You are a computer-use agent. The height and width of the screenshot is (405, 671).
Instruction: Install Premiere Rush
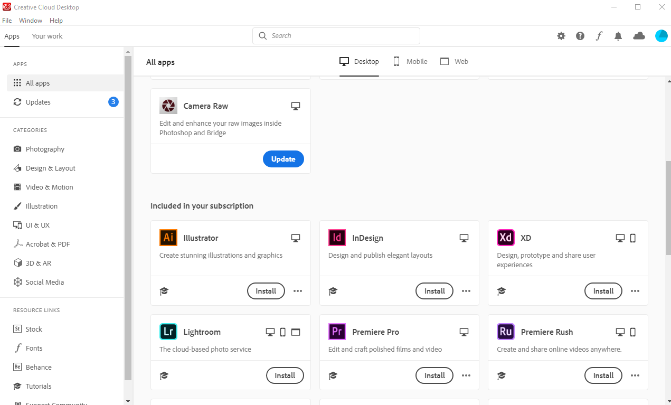pos(603,375)
